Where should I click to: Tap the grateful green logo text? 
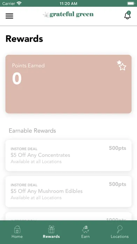[72, 15]
